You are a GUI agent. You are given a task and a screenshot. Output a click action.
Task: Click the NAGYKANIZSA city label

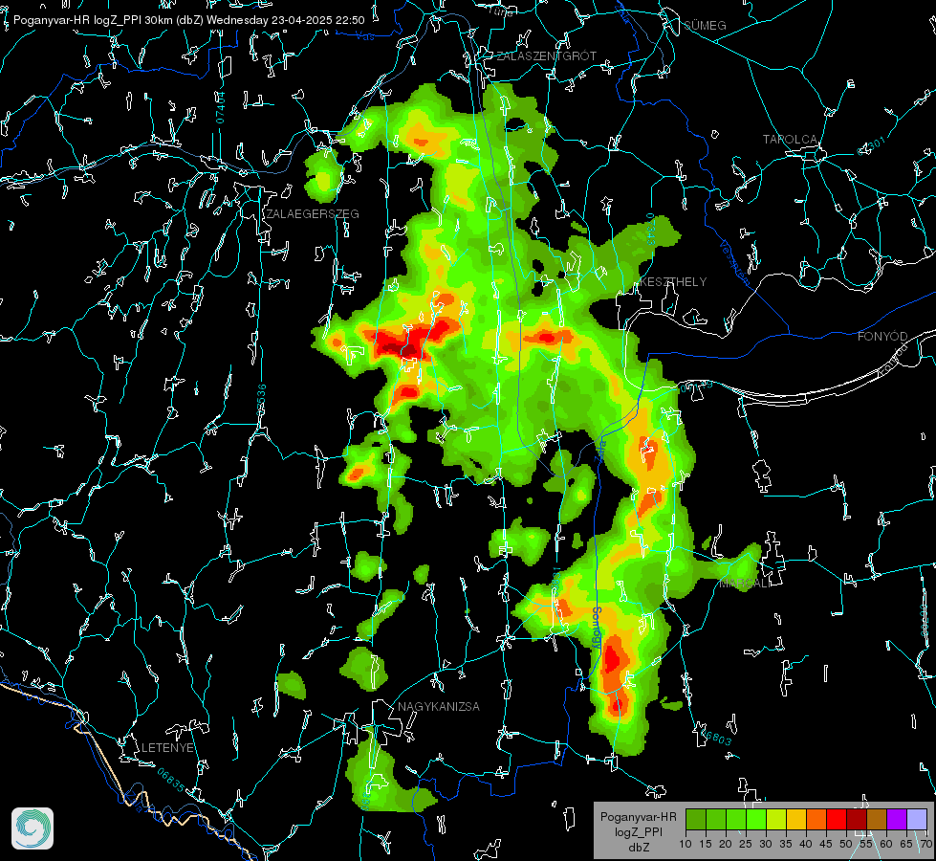439,706
